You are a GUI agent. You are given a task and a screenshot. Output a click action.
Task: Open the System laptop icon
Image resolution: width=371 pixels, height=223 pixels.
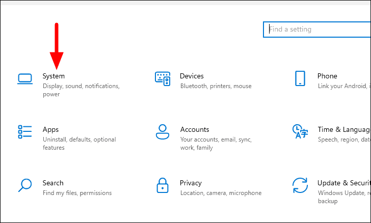(x=25, y=79)
